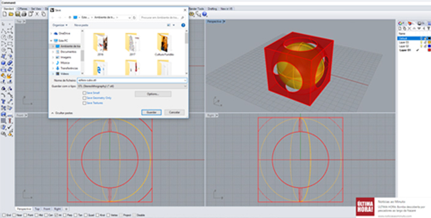Switch to the Render Tools toolbar tab
This screenshot has width=431, height=218.
pos(197,9)
